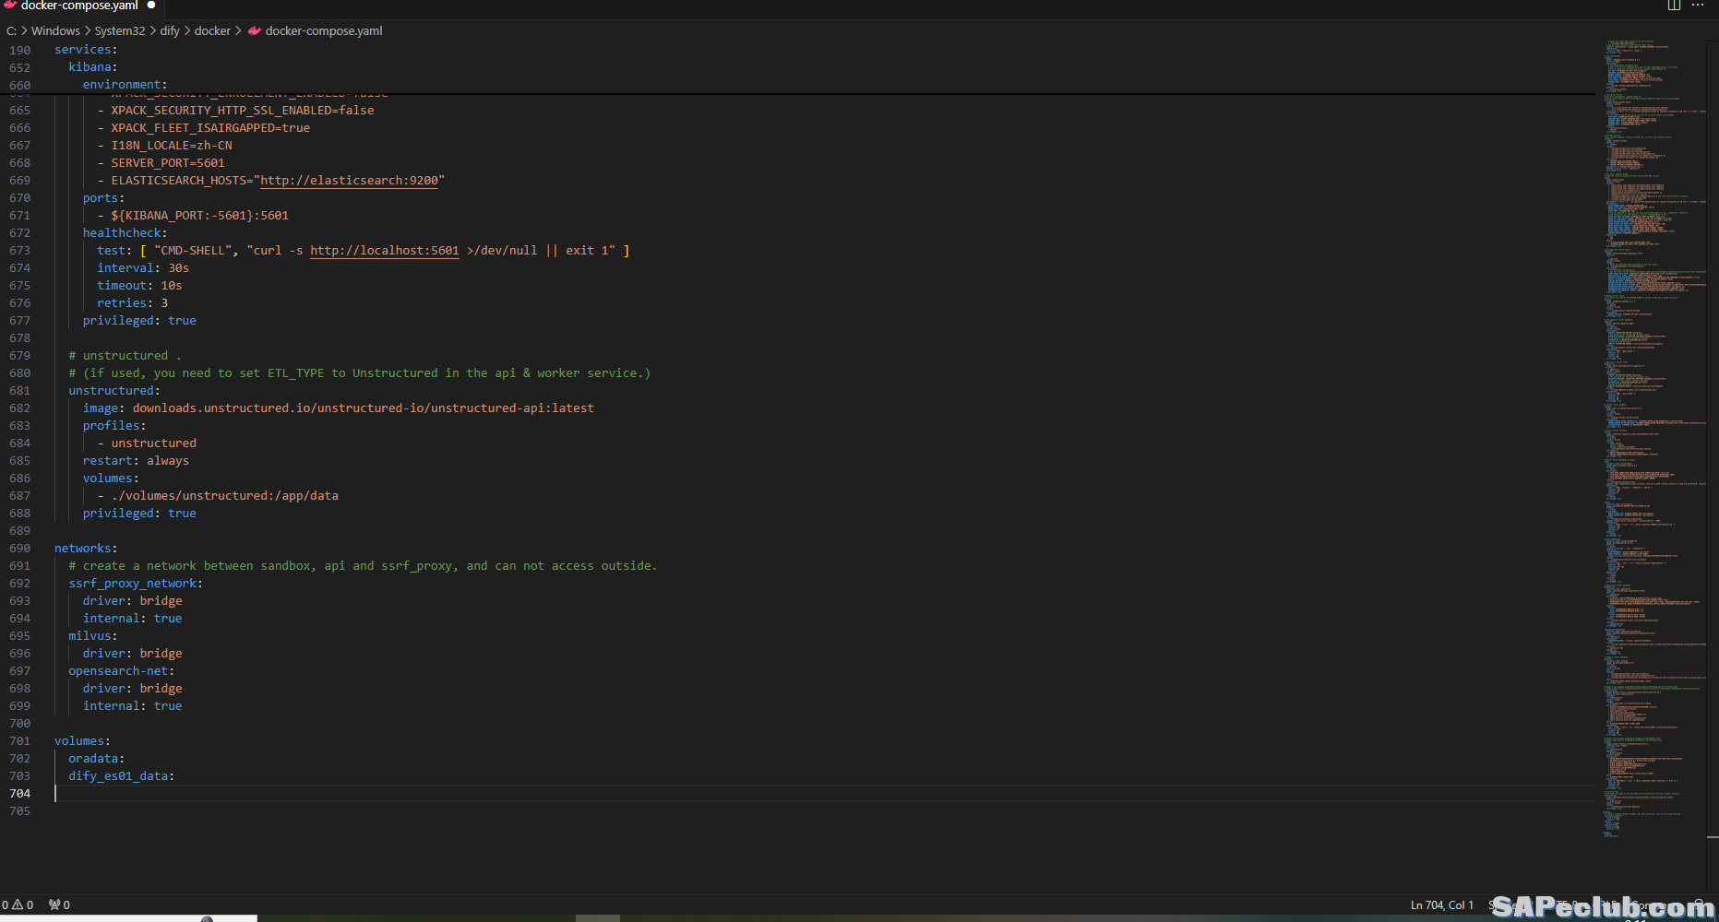Open the localhost:5601 URL in healthcheck
Viewport: 1719px width, 922px height.
click(x=384, y=251)
